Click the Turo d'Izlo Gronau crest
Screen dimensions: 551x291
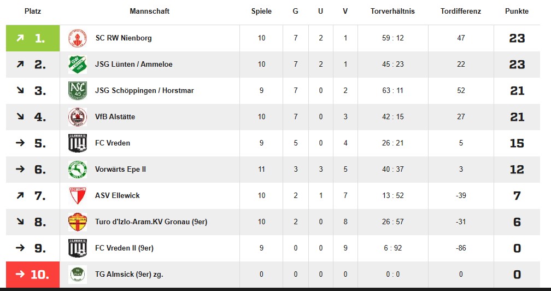[77, 222]
